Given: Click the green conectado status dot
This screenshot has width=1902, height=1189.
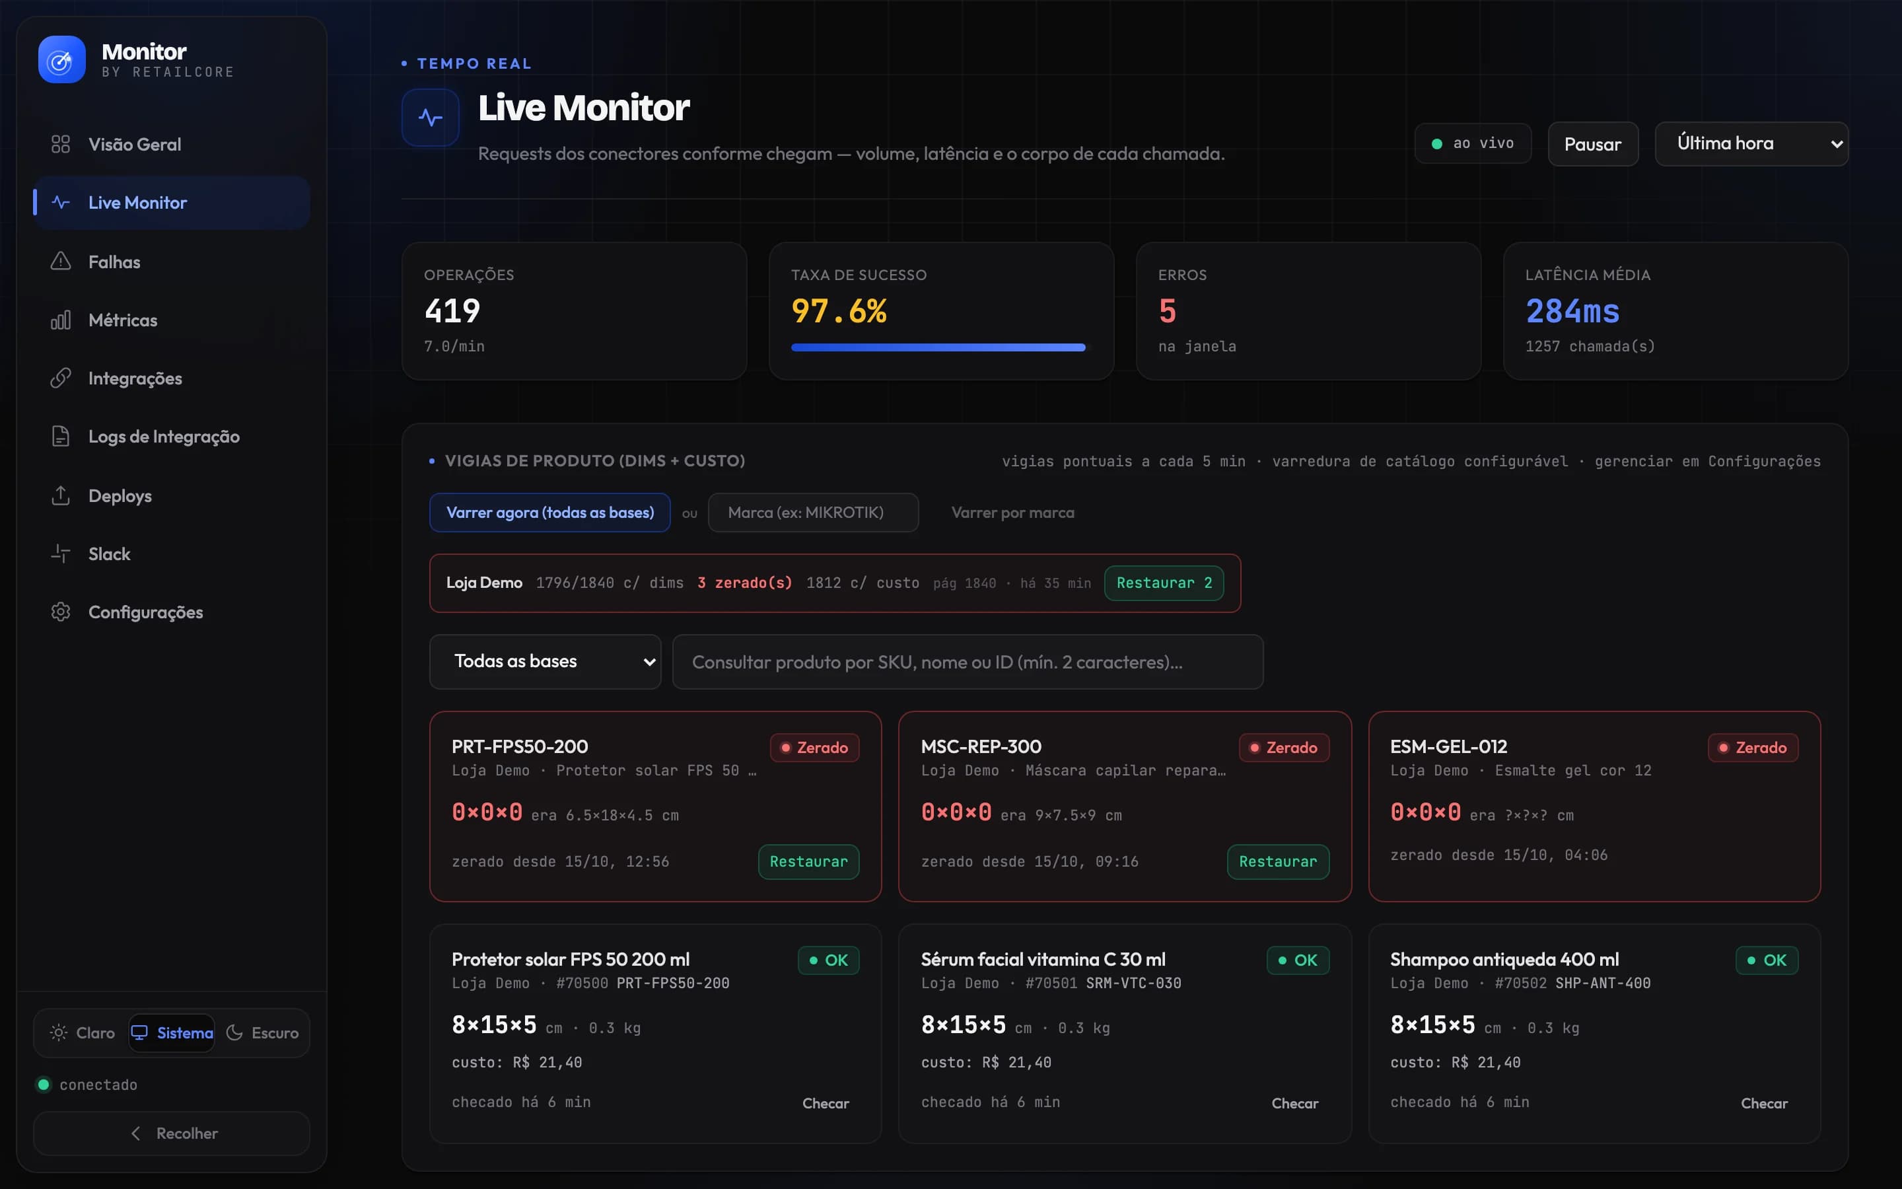Looking at the screenshot, I should (44, 1085).
